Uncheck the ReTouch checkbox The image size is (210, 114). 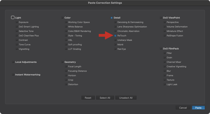(x=115, y=36)
